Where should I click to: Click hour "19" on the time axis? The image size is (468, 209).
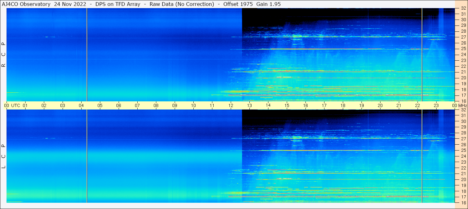click(362, 105)
